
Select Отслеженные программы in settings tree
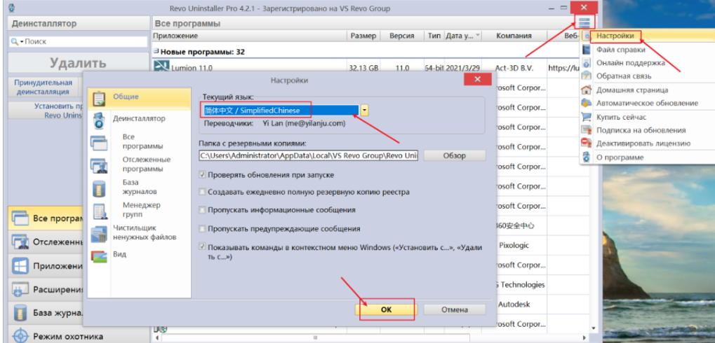click(x=147, y=164)
